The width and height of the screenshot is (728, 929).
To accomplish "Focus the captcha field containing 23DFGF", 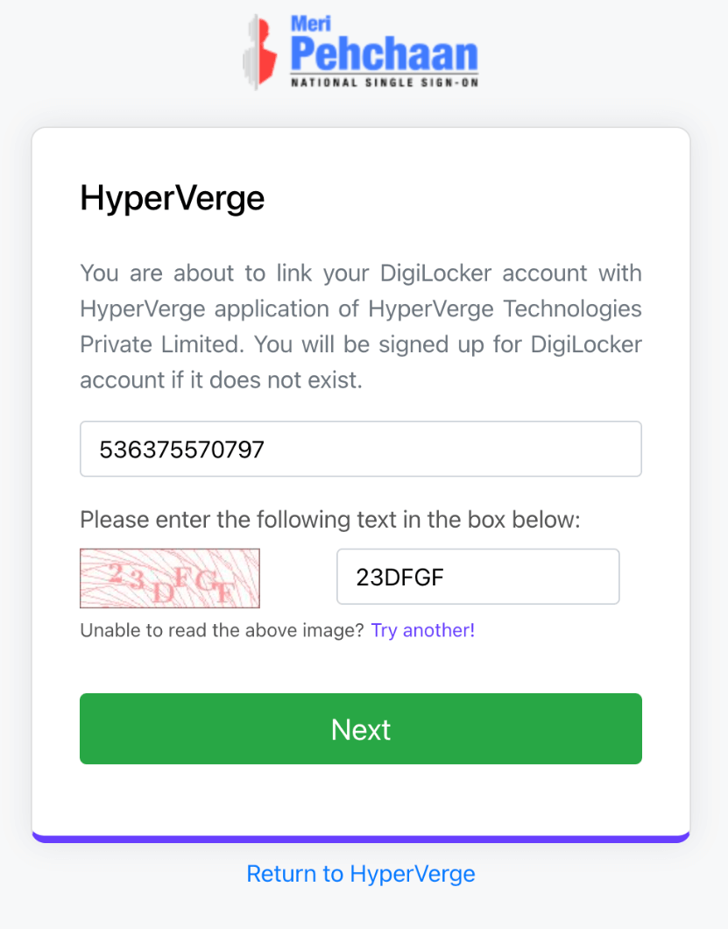I will [477, 577].
